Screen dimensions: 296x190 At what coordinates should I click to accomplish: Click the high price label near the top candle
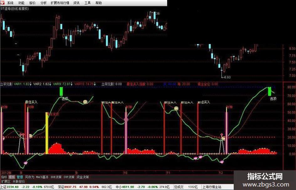[158, 13]
